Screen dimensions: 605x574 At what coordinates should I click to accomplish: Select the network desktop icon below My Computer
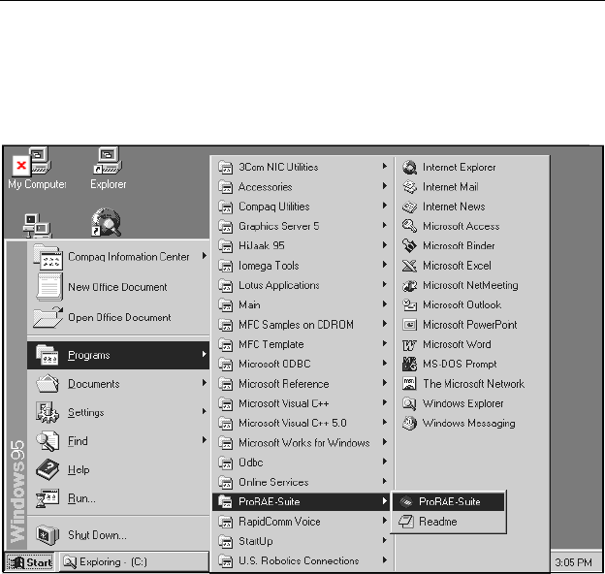(x=37, y=225)
